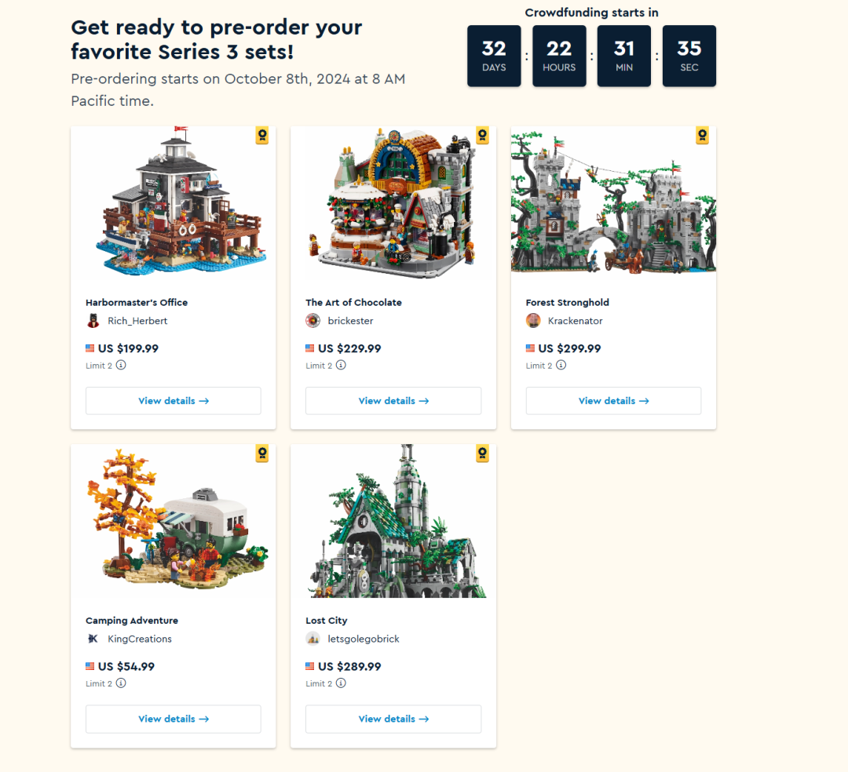View details for Harbormaster's Office
Viewport: 848px width, 772px height.
tap(173, 401)
